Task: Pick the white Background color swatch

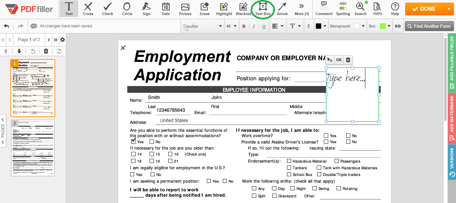Action: click(357, 26)
